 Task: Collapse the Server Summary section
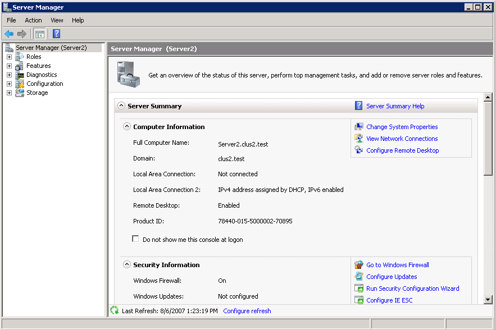coord(121,106)
